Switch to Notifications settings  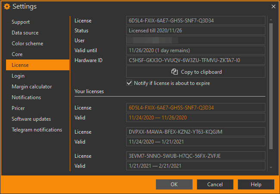click(26, 97)
